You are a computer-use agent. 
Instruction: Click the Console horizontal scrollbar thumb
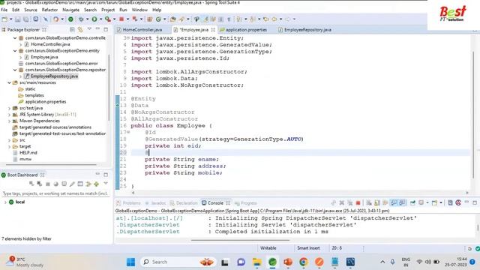240,240
